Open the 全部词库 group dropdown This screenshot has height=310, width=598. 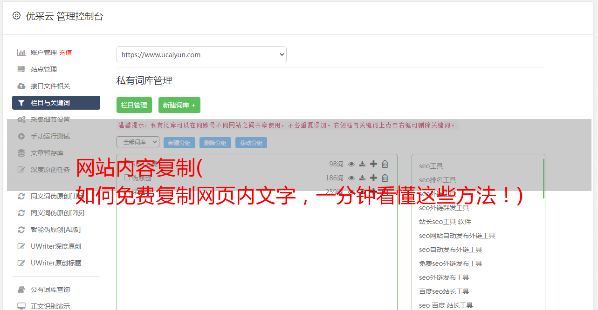(138, 142)
